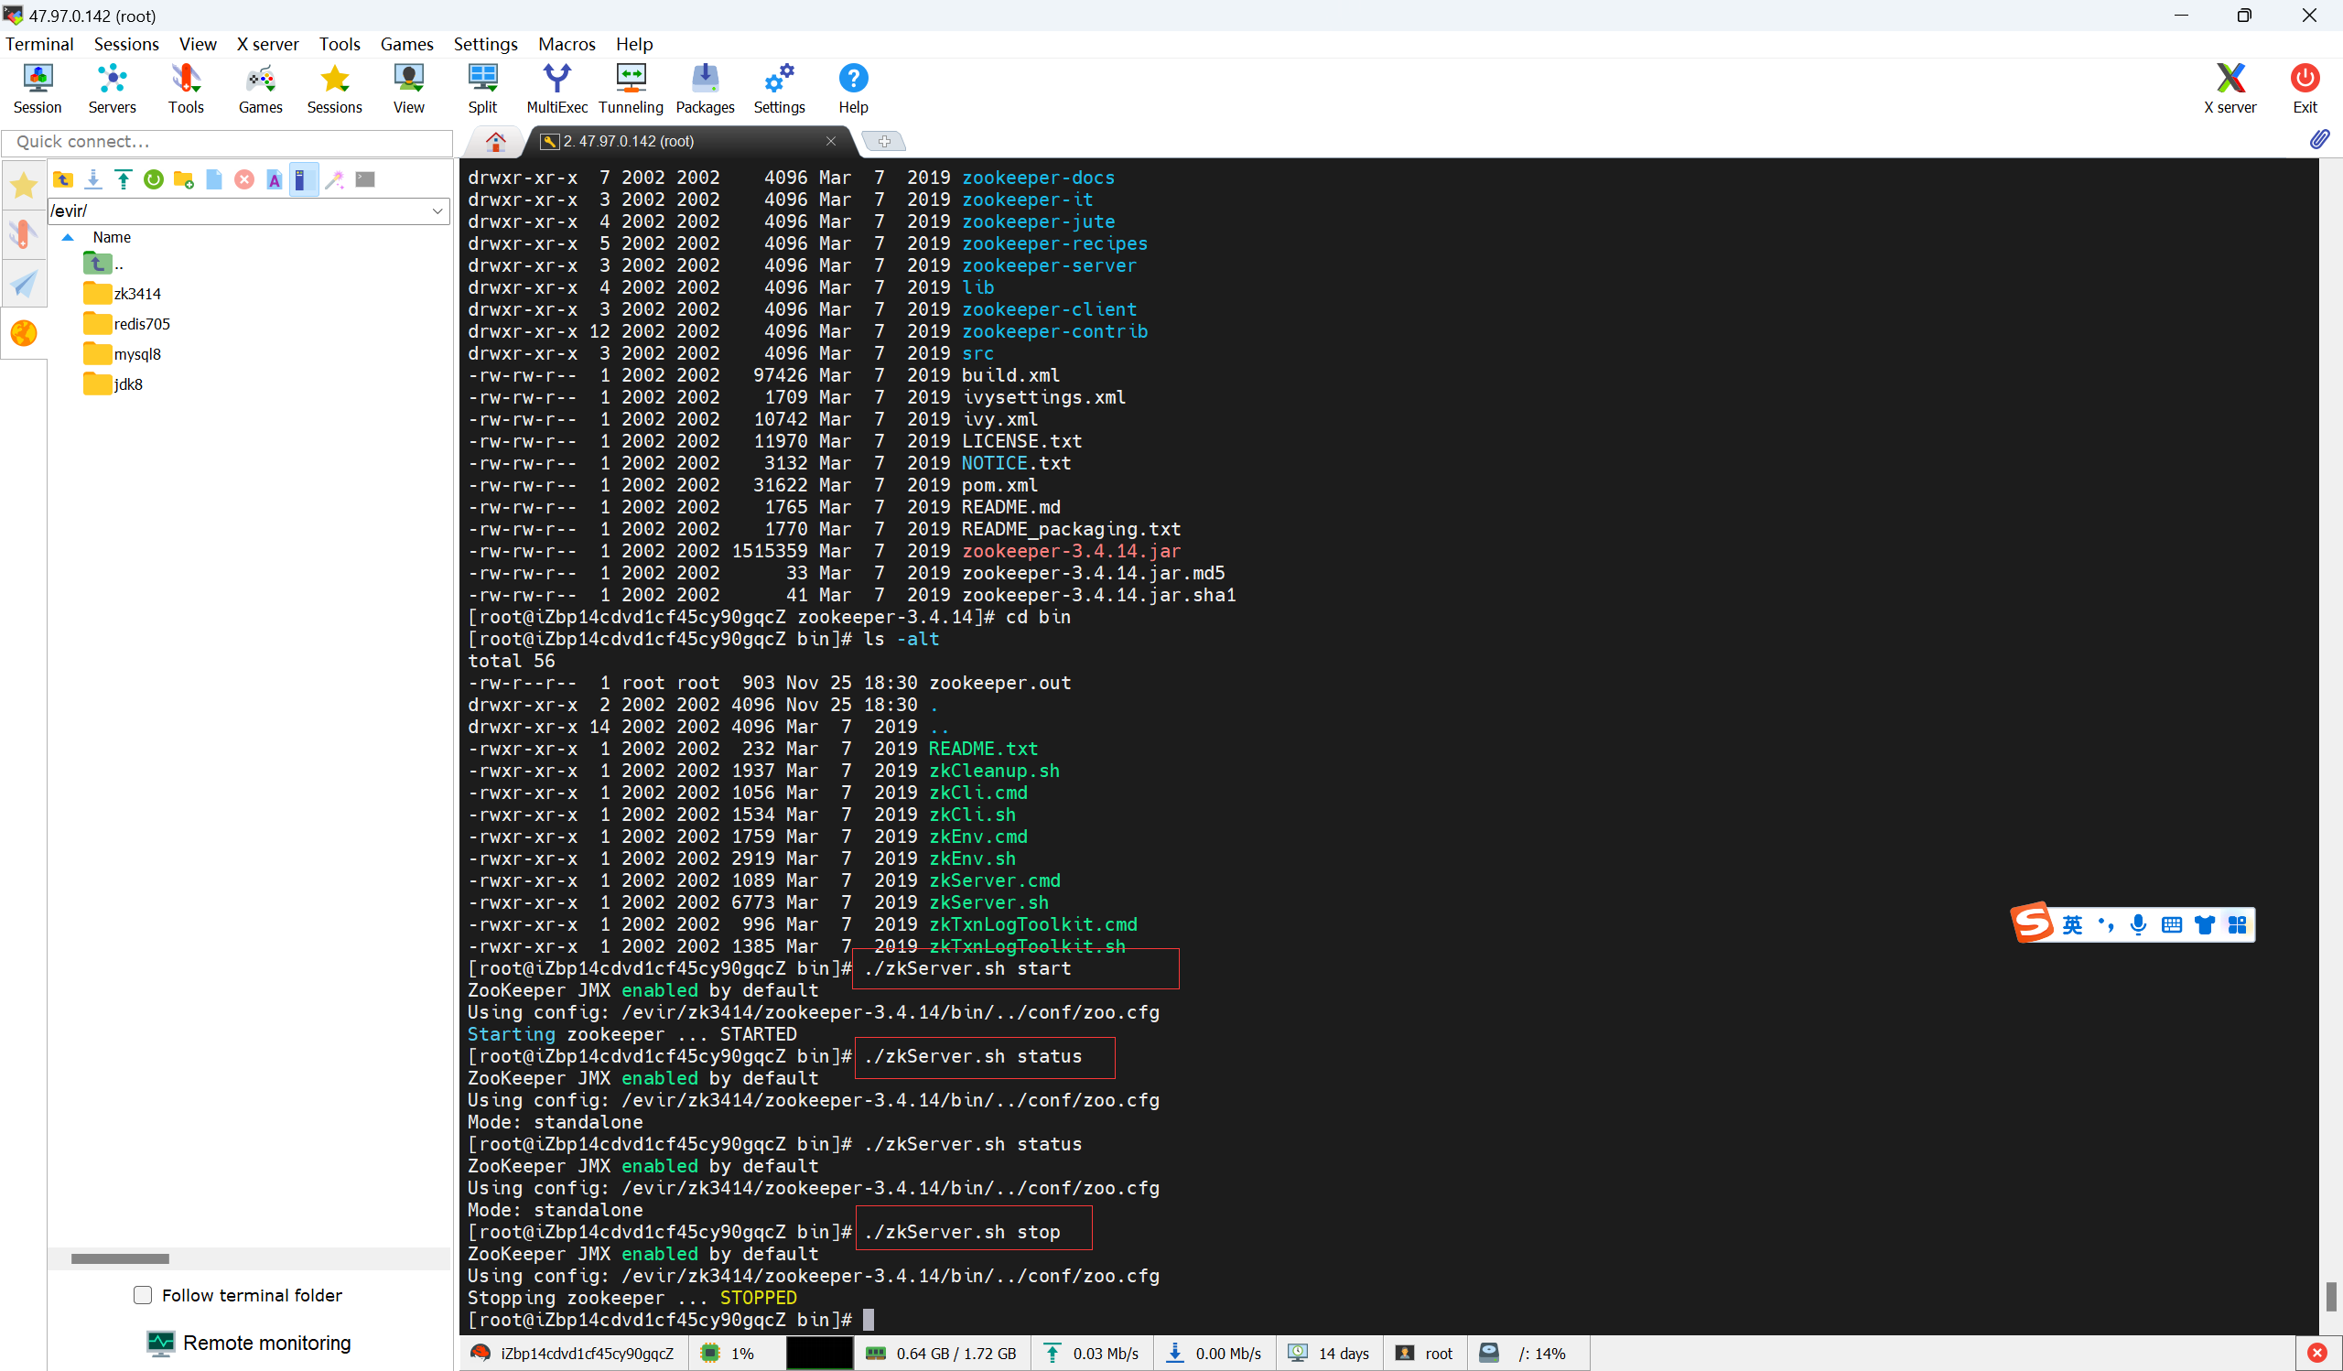Toggle the Sogou voice input microphone
Image resolution: width=2343 pixels, height=1371 pixels.
click(2137, 923)
